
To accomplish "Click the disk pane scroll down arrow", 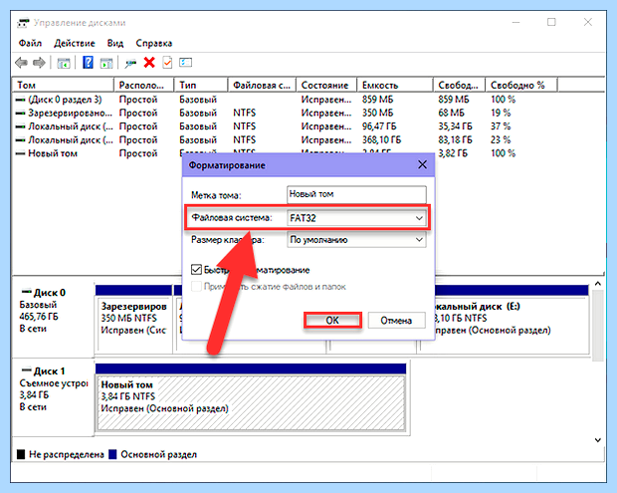I will [598, 440].
